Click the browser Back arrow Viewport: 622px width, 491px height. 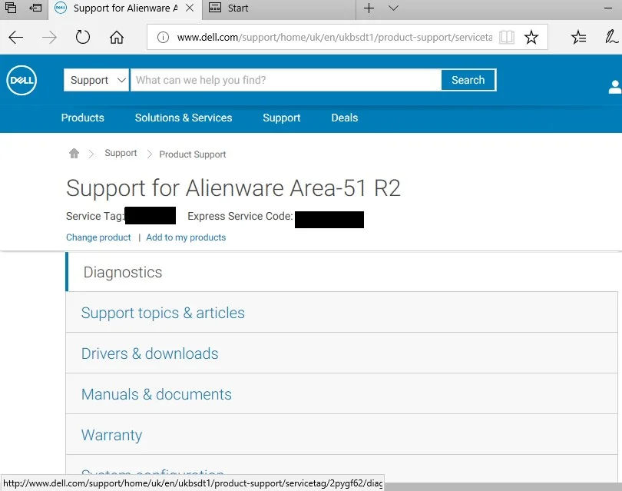pos(16,38)
